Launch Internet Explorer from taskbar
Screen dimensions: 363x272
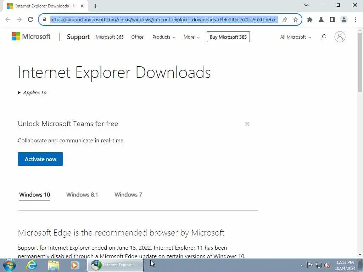click(x=32, y=265)
